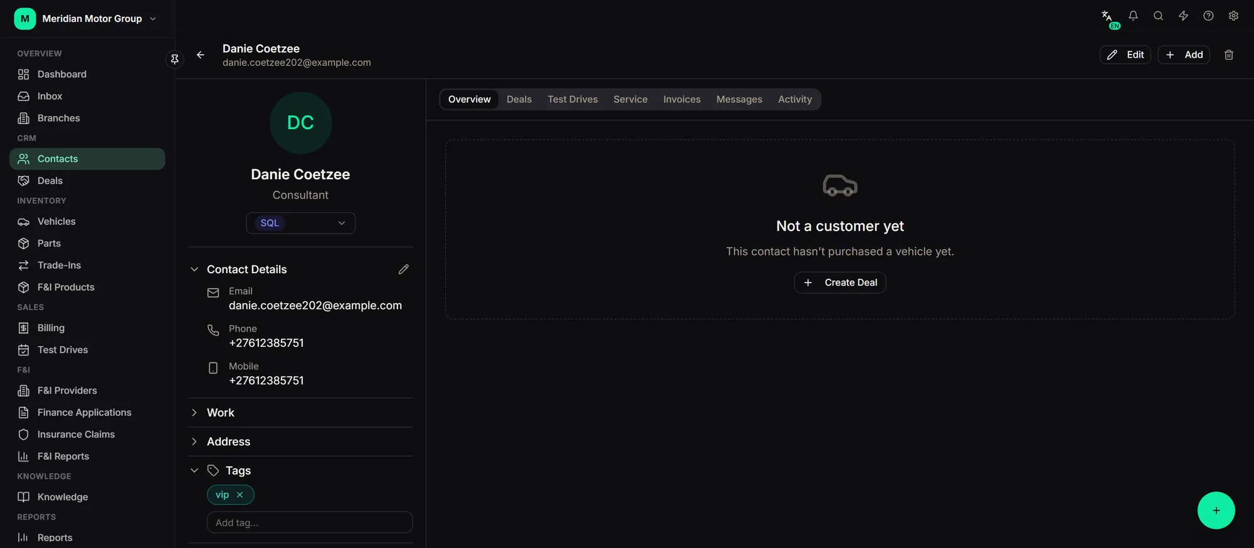Go back using the left arrow
Screen dimensions: 1254x548
tap(201, 55)
